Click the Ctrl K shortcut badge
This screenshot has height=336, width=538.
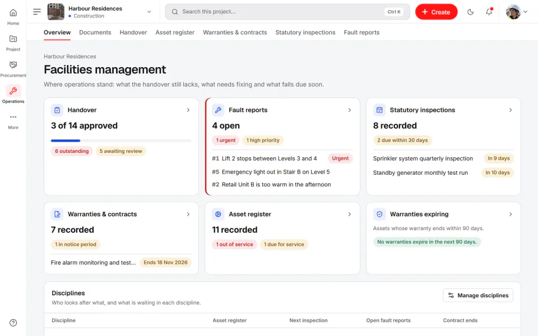pos(394,12)
